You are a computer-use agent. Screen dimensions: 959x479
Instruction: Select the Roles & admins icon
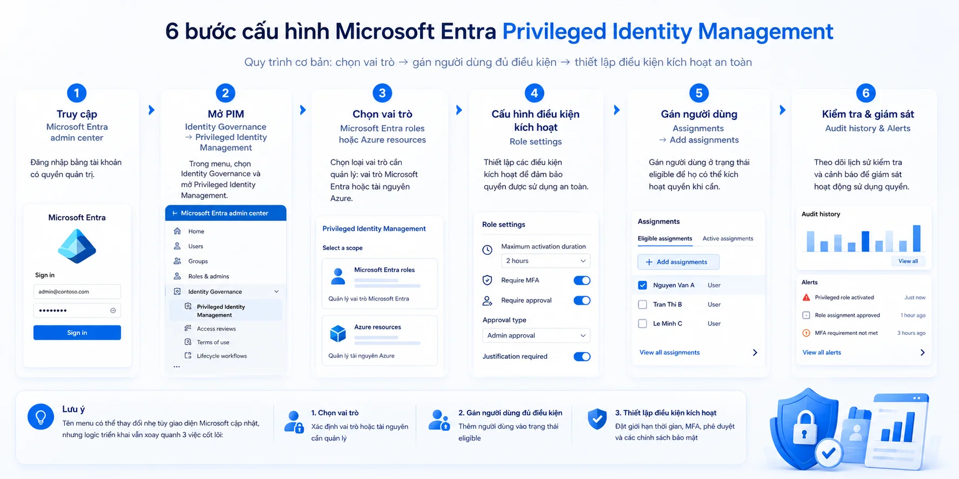(177, 276)
